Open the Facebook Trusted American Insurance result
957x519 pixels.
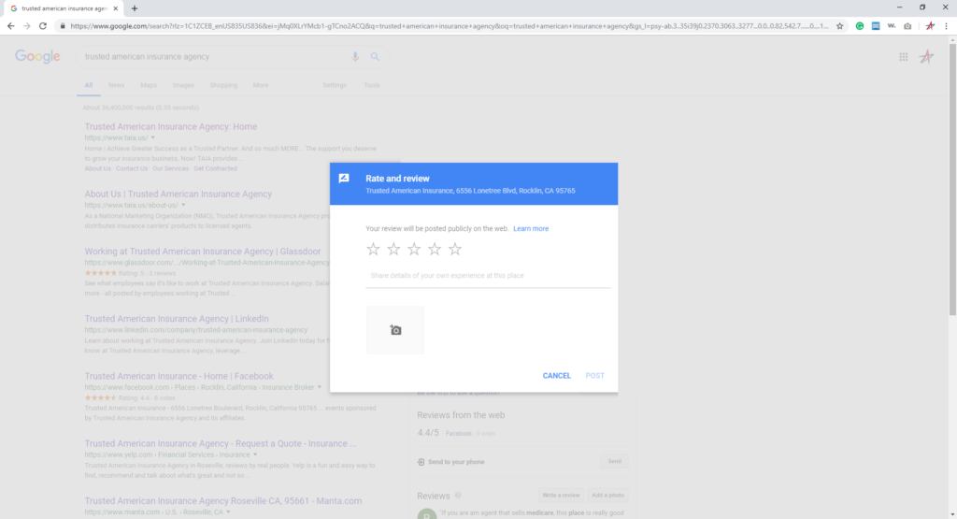pyautogui.click(x=179, y=376)
